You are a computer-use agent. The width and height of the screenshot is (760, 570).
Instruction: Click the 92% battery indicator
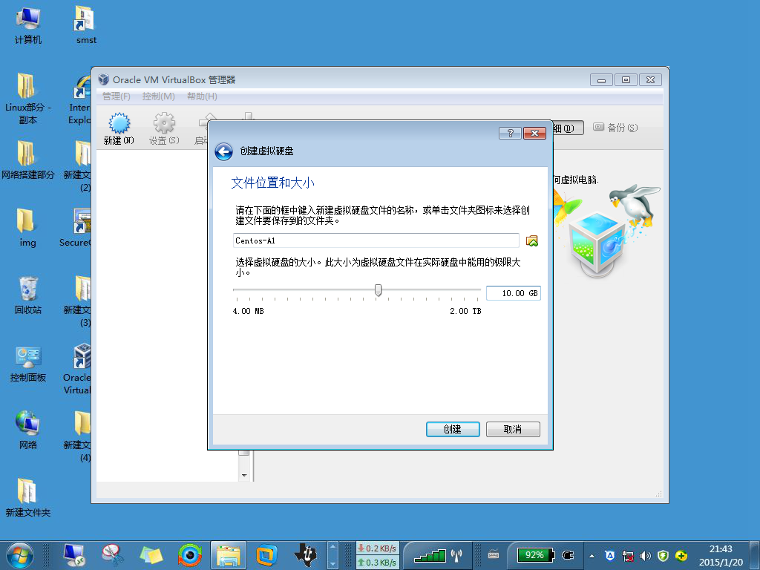point(535,555)
